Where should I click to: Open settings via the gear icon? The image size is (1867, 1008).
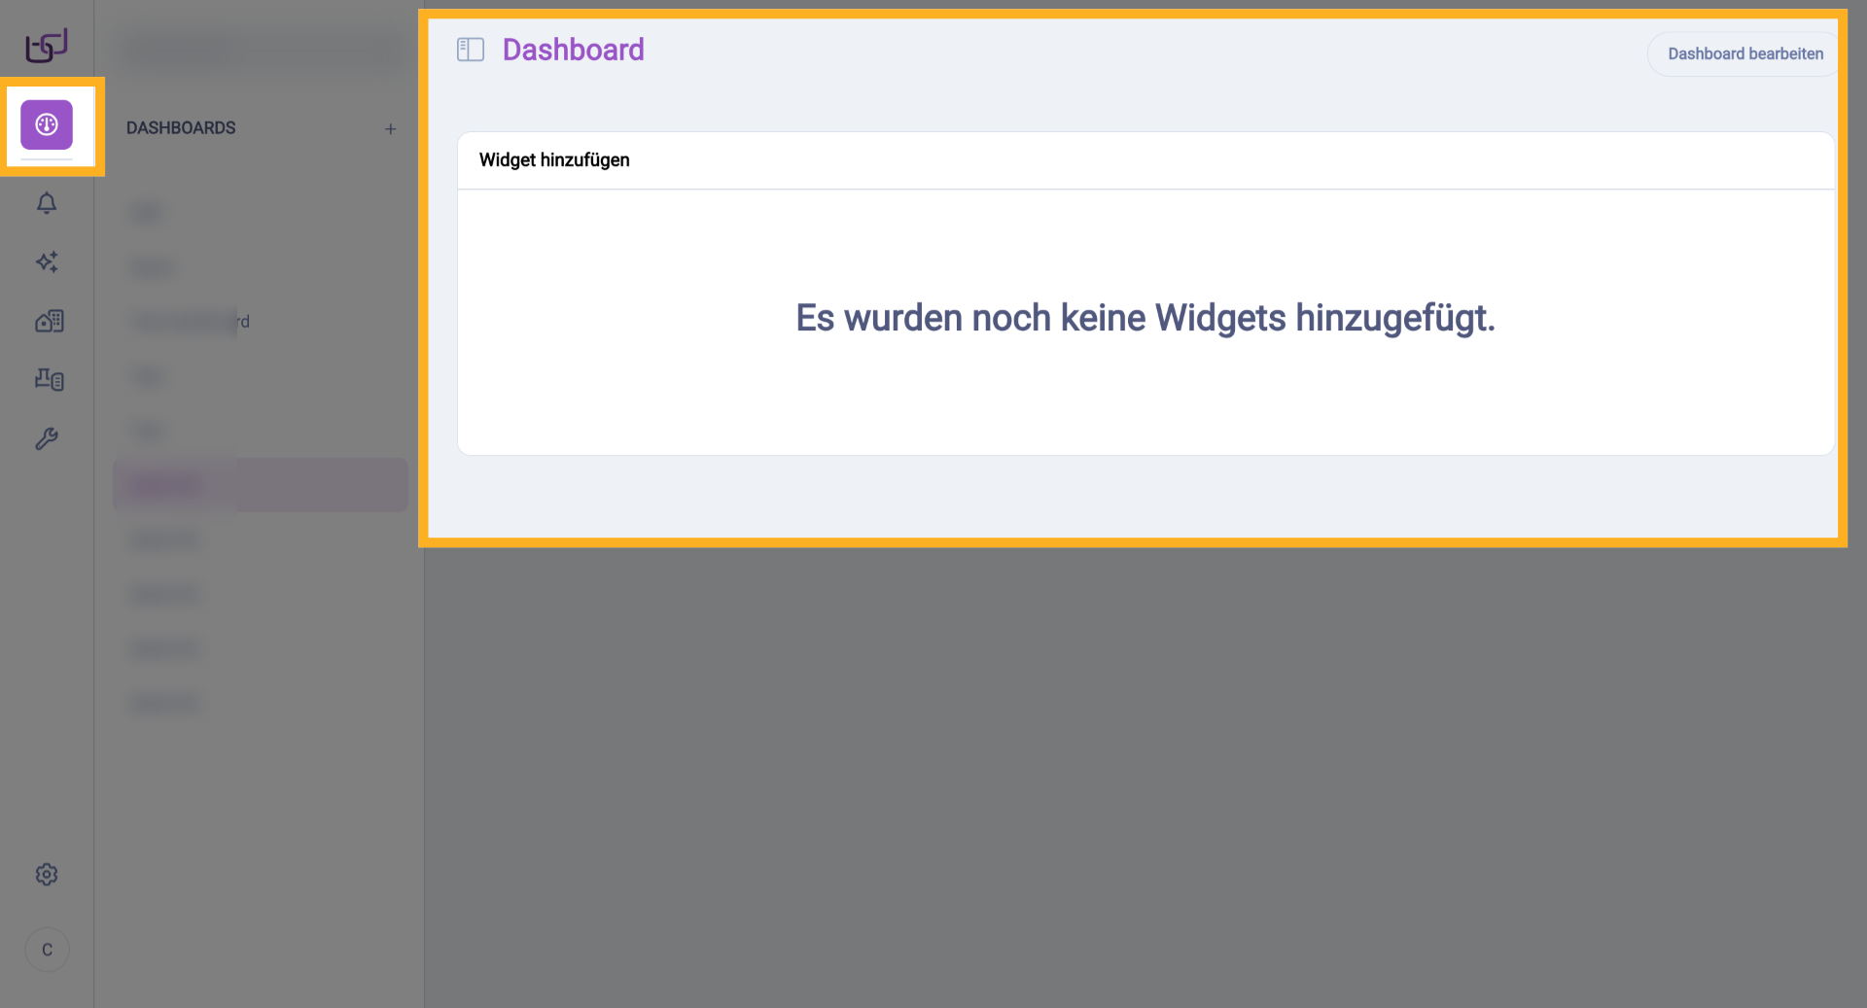pyautogui.click(x=47, y=874)
